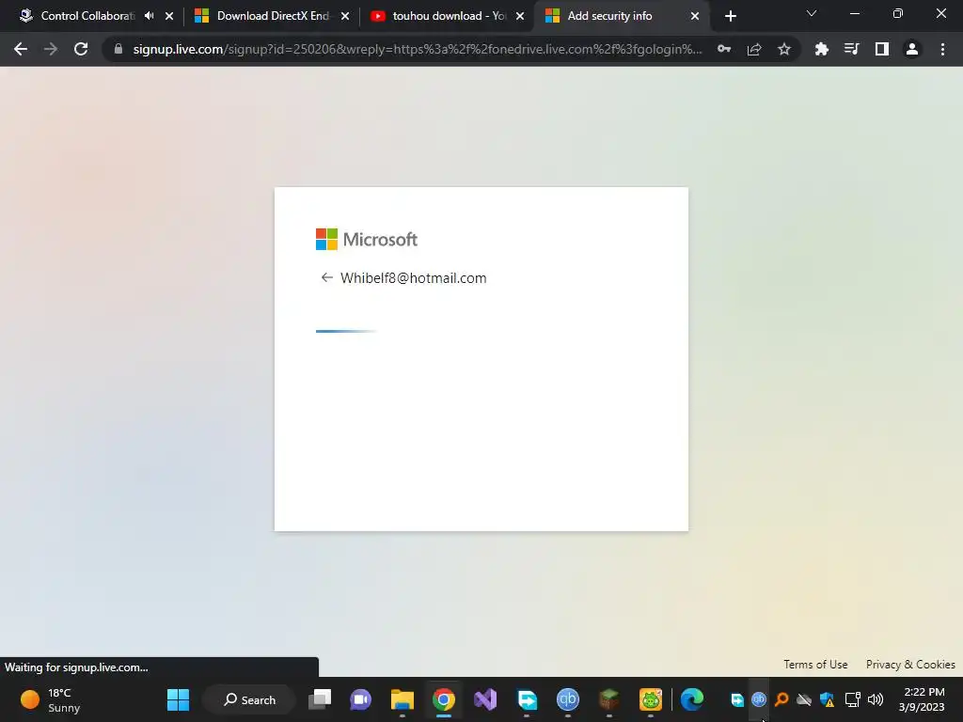Click the Whibelf8@hotmail.com account text

(x=414, y=278)
